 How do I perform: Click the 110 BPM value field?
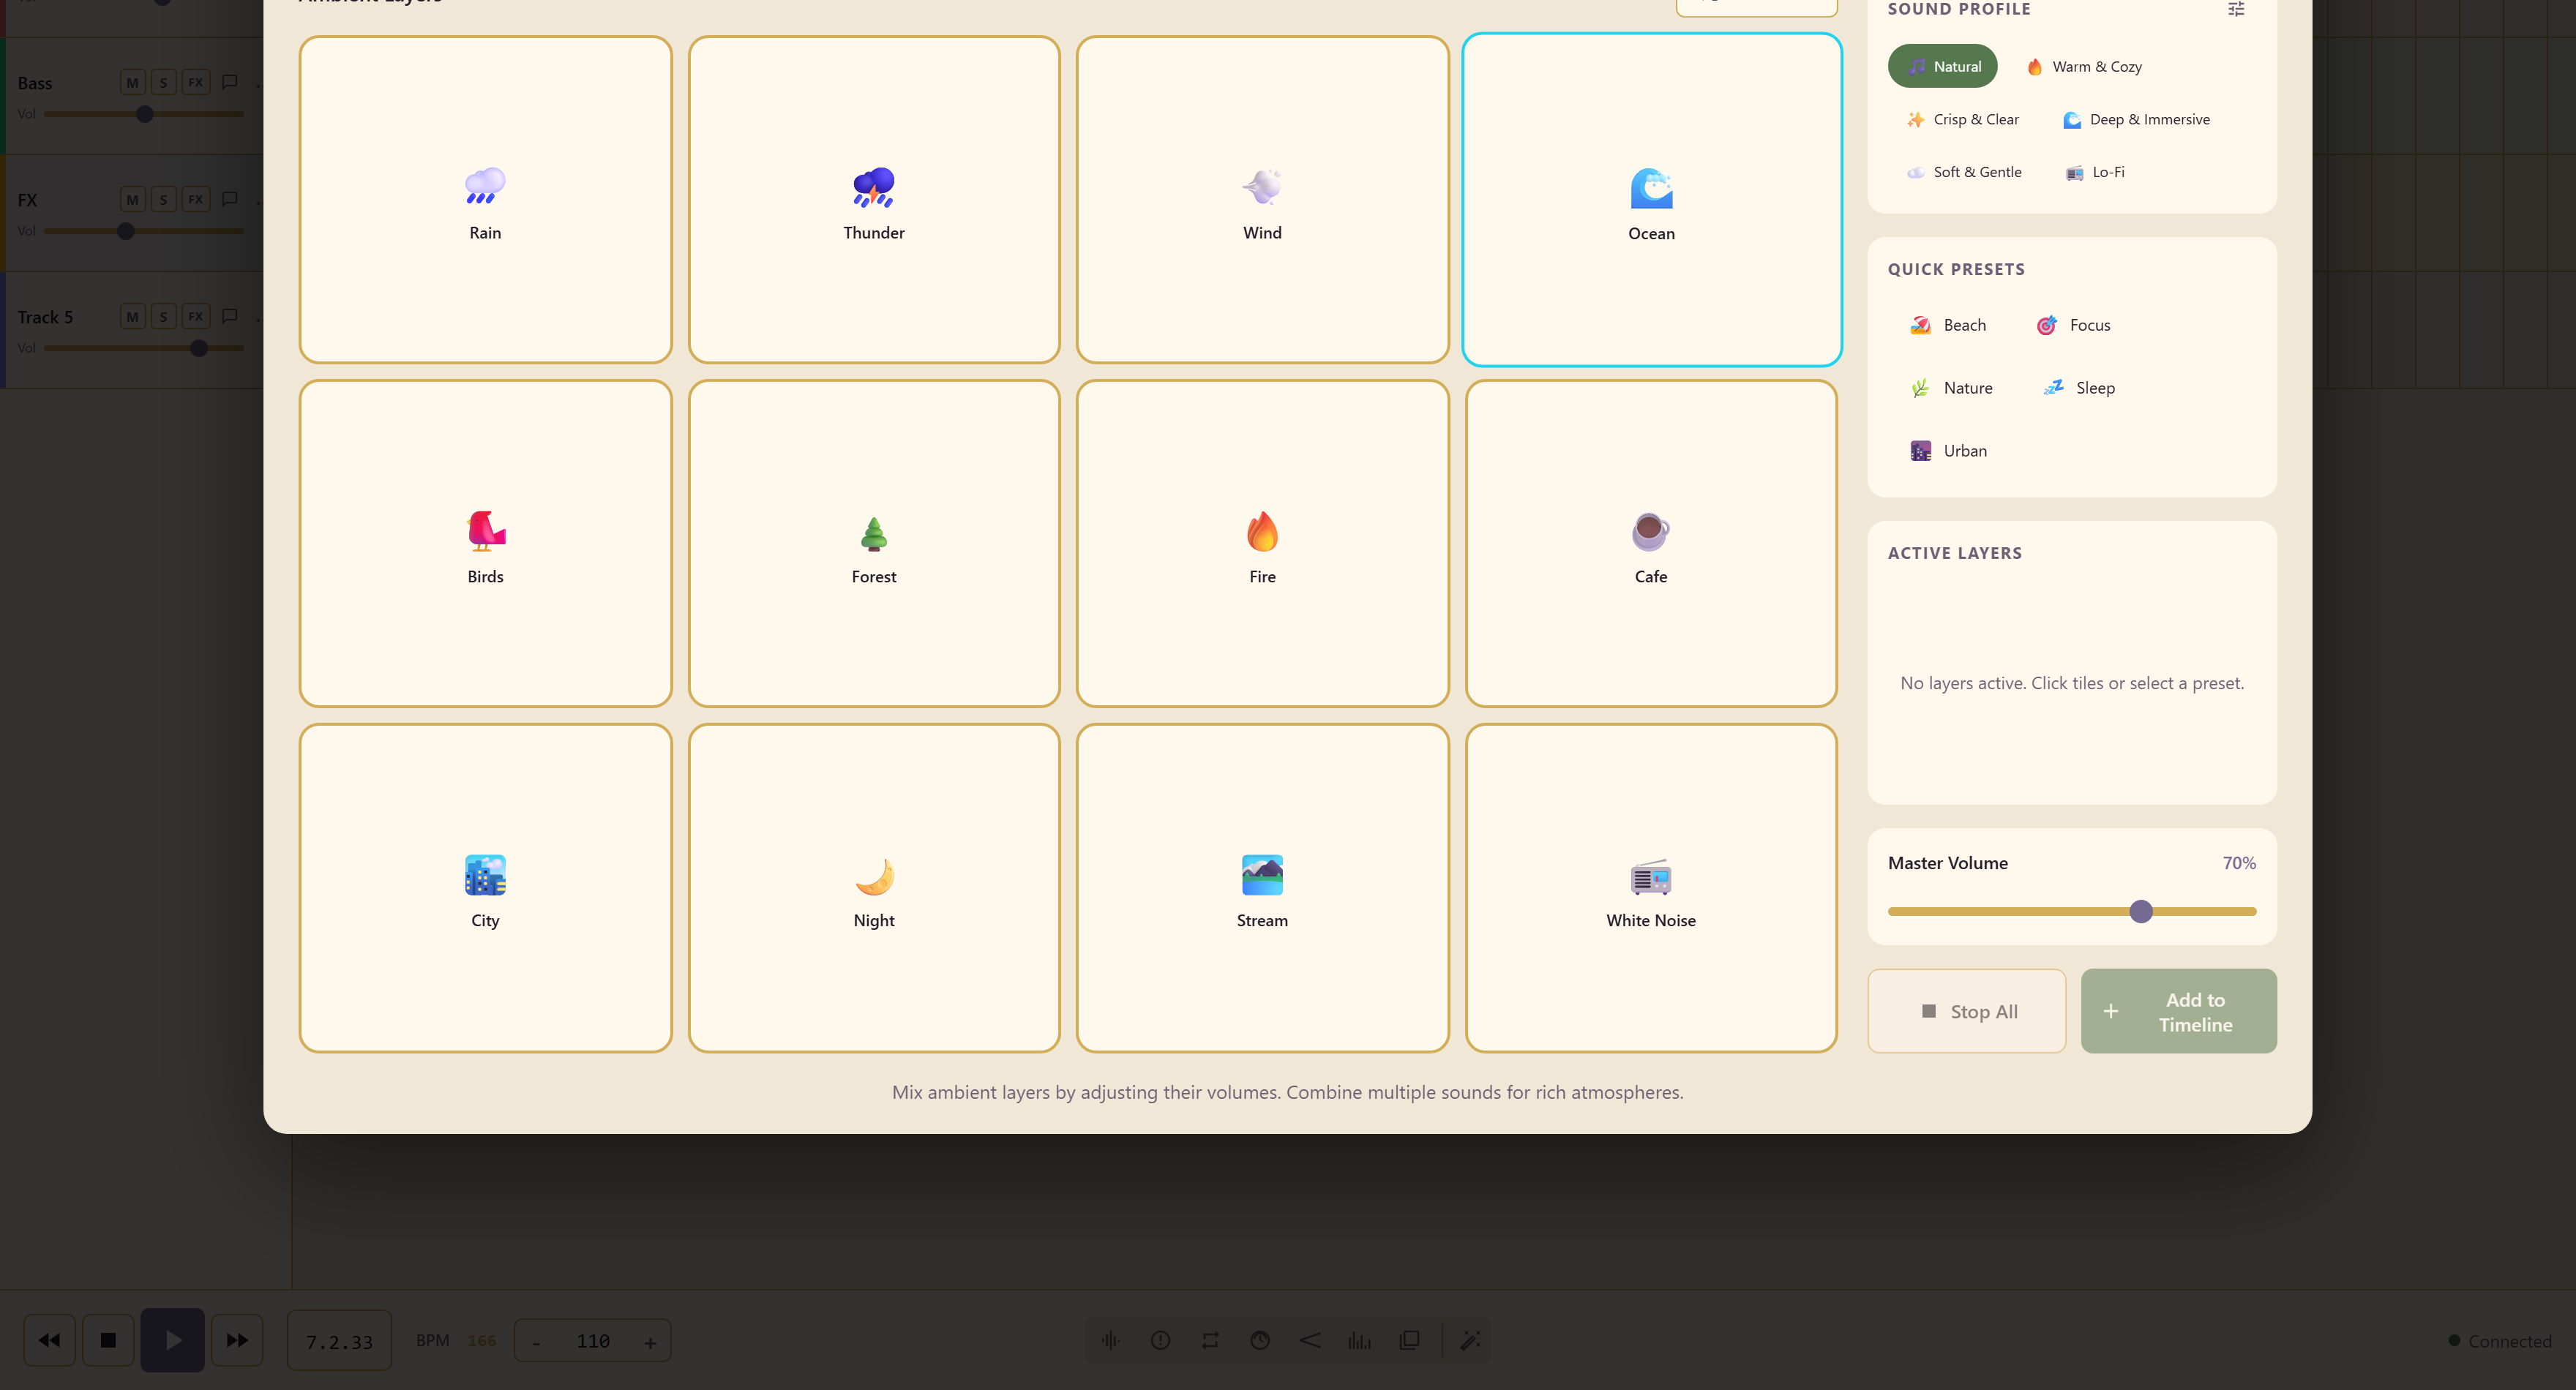593,1341
